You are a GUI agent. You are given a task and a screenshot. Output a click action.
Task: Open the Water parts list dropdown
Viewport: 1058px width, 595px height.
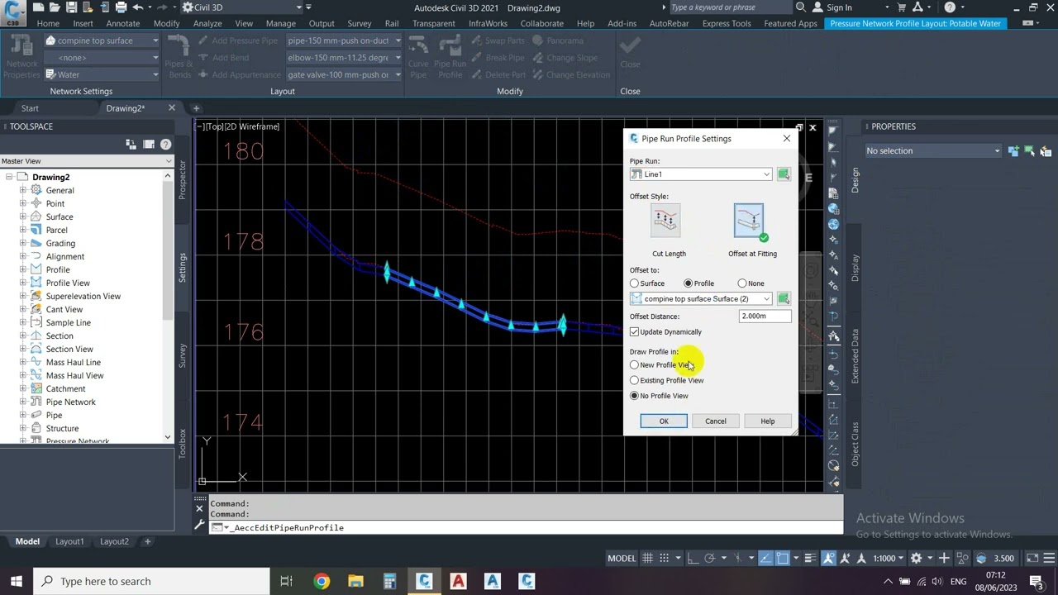102,74
